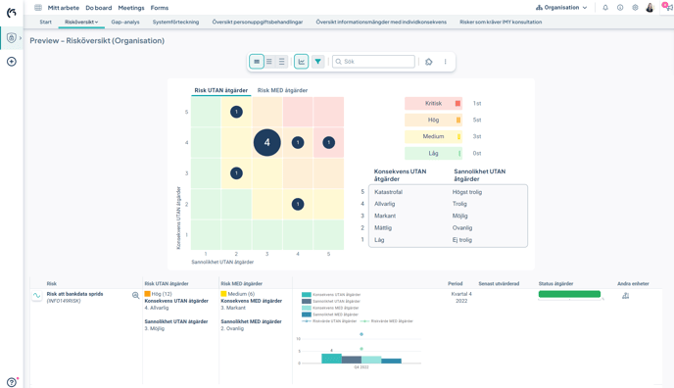The width and height of the screenshot is (674, 388).
Task: Click the application logo at top left
Action: coord(12,12)
